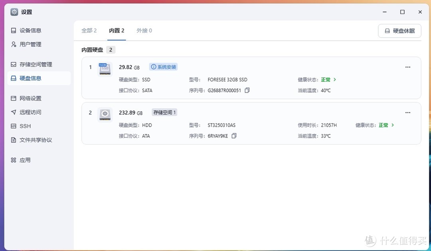Copy serial number 6RYAY9KE
The image size is (431, 251).
234,136
